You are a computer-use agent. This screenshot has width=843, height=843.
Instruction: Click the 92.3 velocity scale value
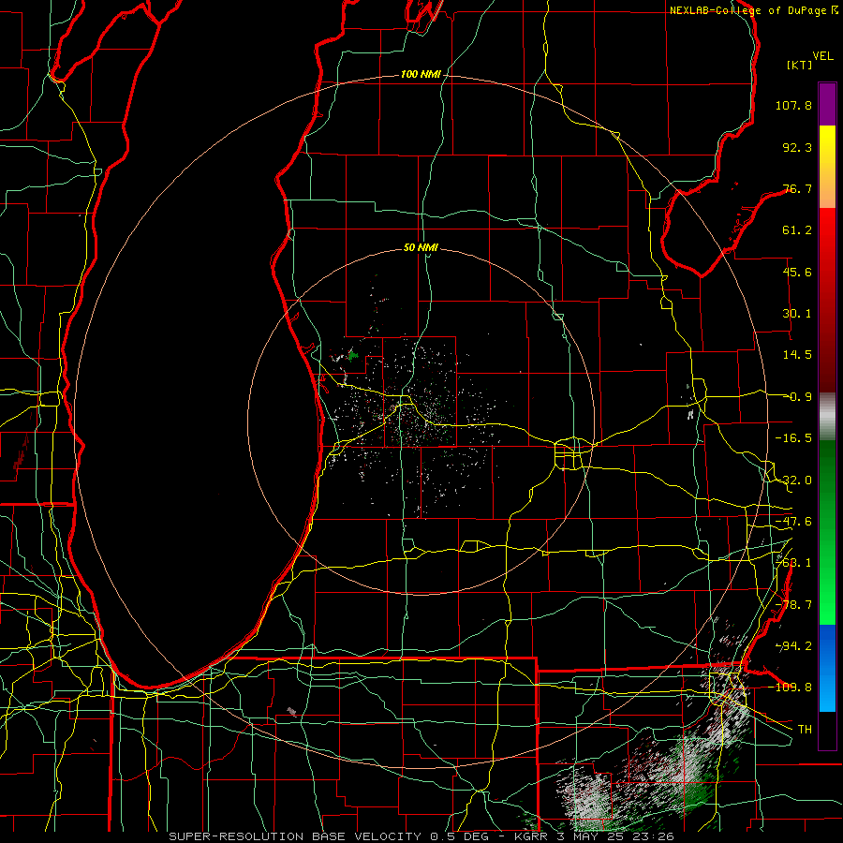797,147
